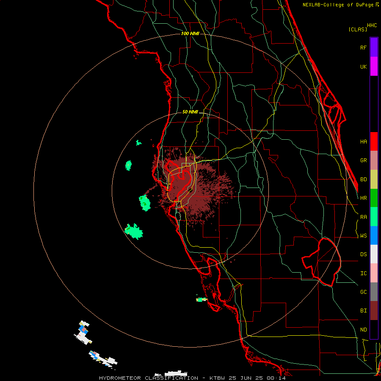Select the BD legend label
Screen dimensions: 381x381
click(363, 179)
